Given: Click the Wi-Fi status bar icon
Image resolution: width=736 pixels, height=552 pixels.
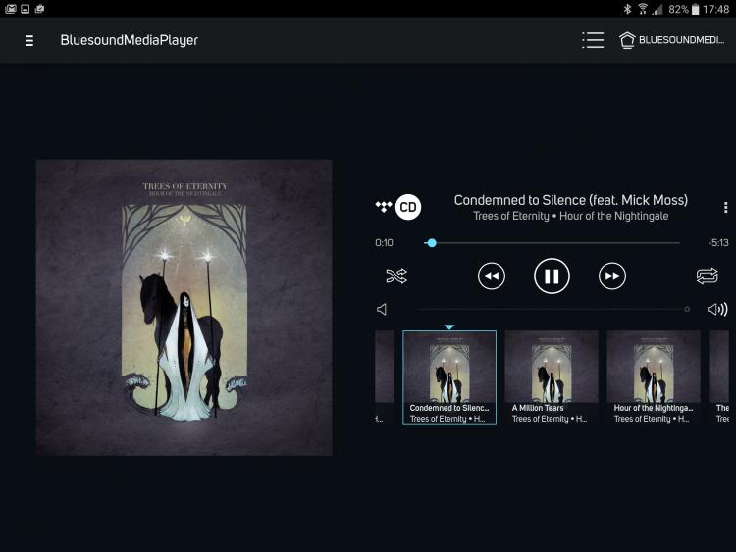Looking at the screenshot, I should pos(643,9).
